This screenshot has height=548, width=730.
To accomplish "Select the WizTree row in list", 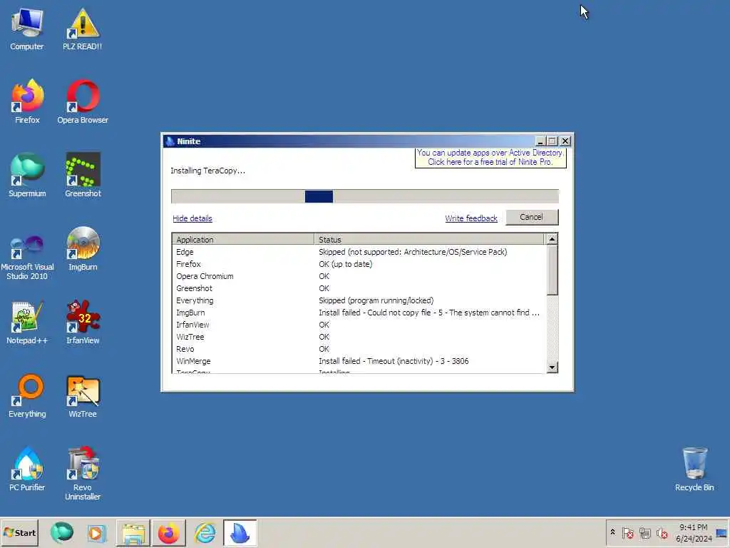I will coord(359,337).
